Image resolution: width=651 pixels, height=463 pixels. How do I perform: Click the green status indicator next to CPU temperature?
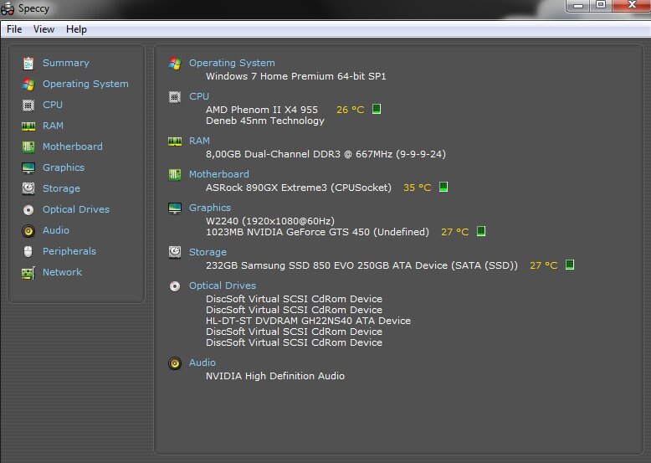point(377,109)
